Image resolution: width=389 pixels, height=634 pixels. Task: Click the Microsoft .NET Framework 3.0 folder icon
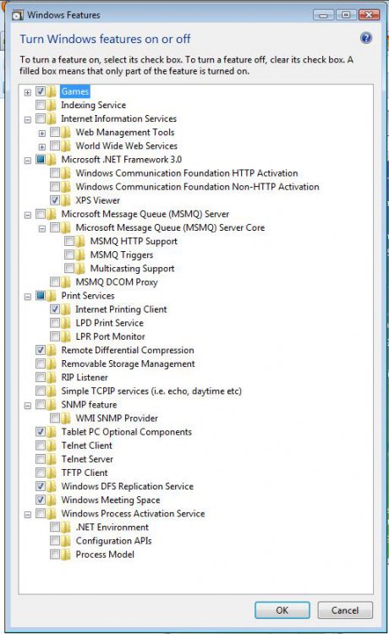pos(52,159)
